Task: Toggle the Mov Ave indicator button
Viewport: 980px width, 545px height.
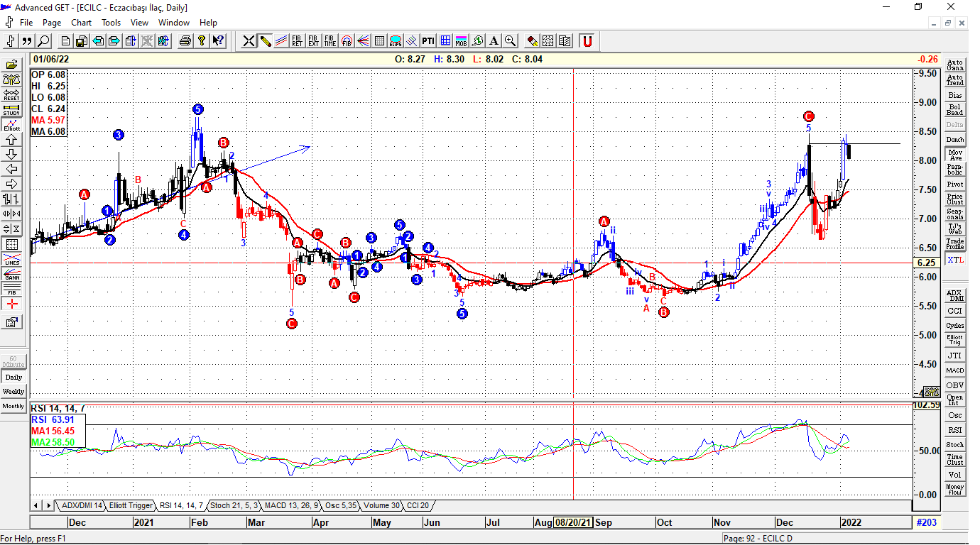Action: tap(955, 154)
